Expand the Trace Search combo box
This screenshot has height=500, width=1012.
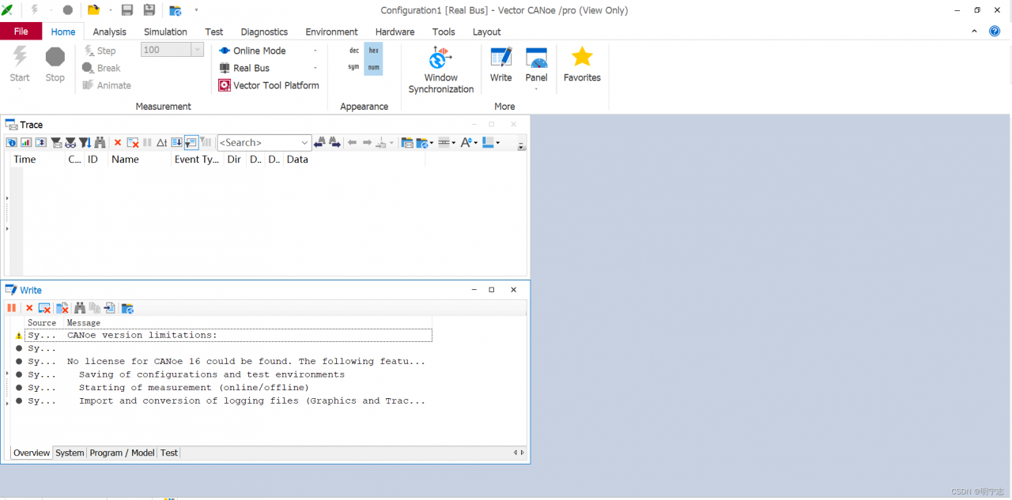(x=305, y=143)
